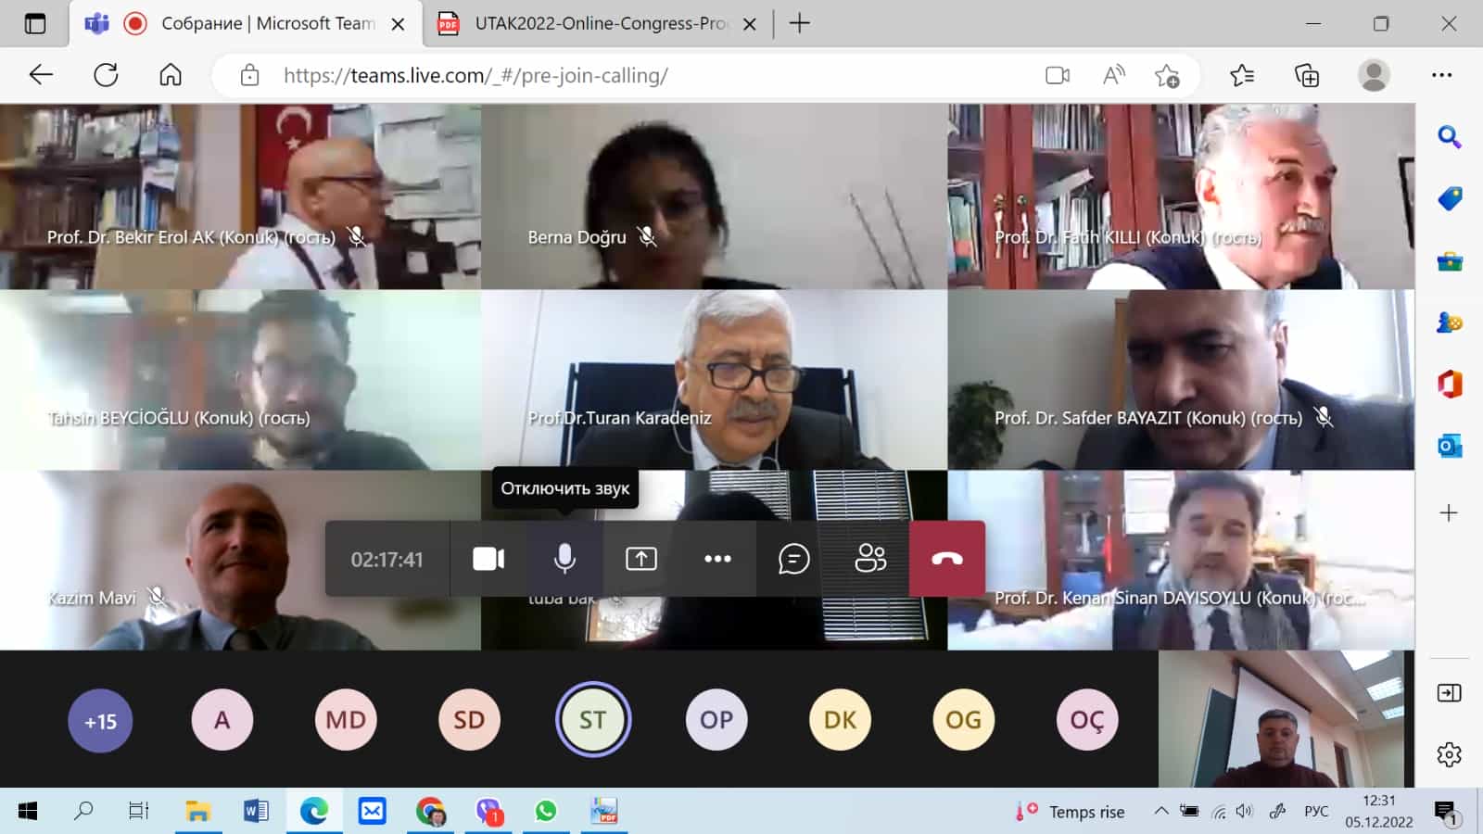Open the browser Collections icon
The image size is (1483, 834).
point(1306,75)
